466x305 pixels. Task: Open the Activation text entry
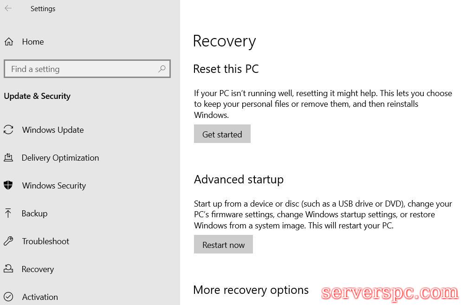point(40,297)
